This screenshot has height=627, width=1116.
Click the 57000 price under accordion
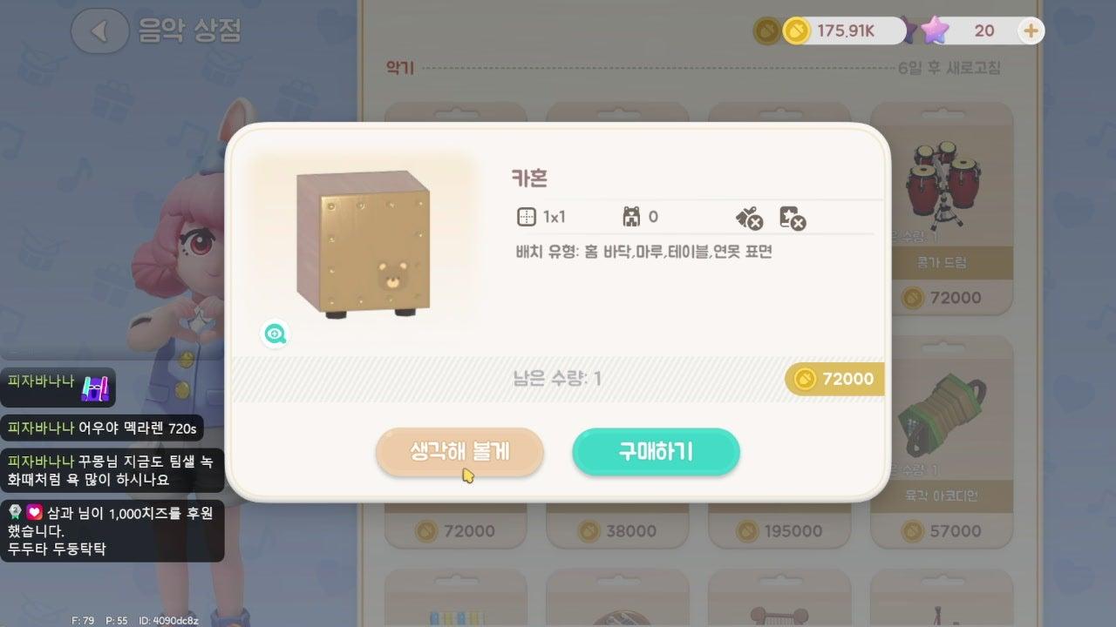pyautogui.click(x=942, y=530)
